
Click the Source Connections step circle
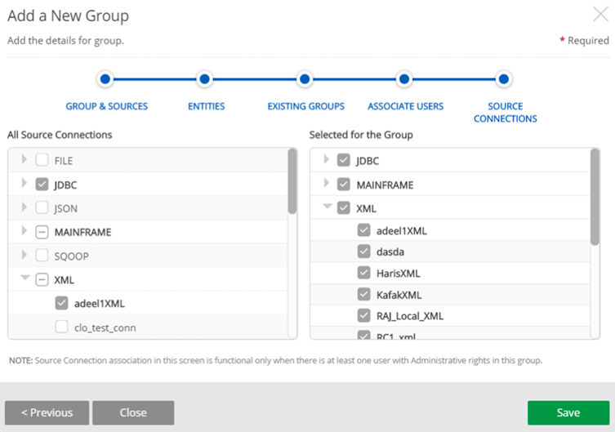click(x=504, y=79)
